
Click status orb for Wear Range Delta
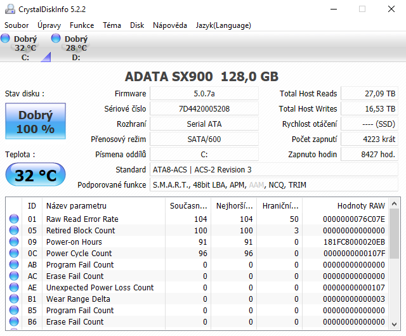pyautogui.click(x=14, y=299)
